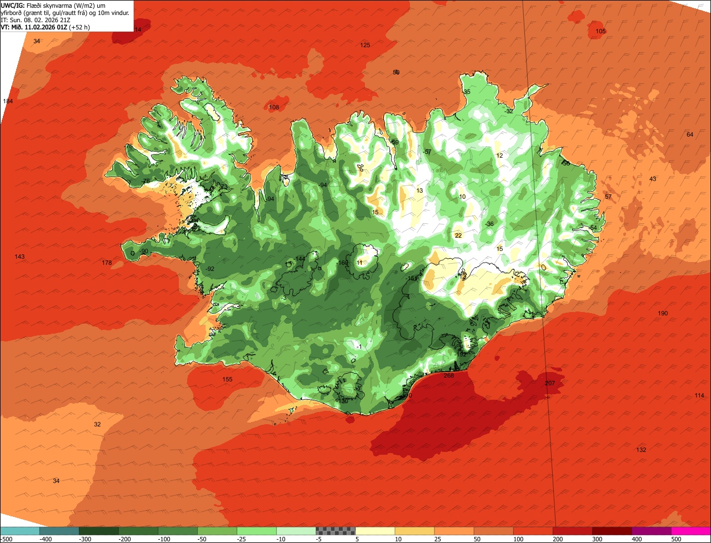Click the value "207" southeast of Iceland
Screen dimensions: 711x543
[550, 384]
